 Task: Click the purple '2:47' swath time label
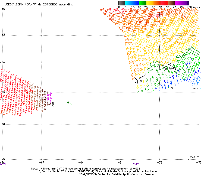pyautogui.click(x=136, y=164)
